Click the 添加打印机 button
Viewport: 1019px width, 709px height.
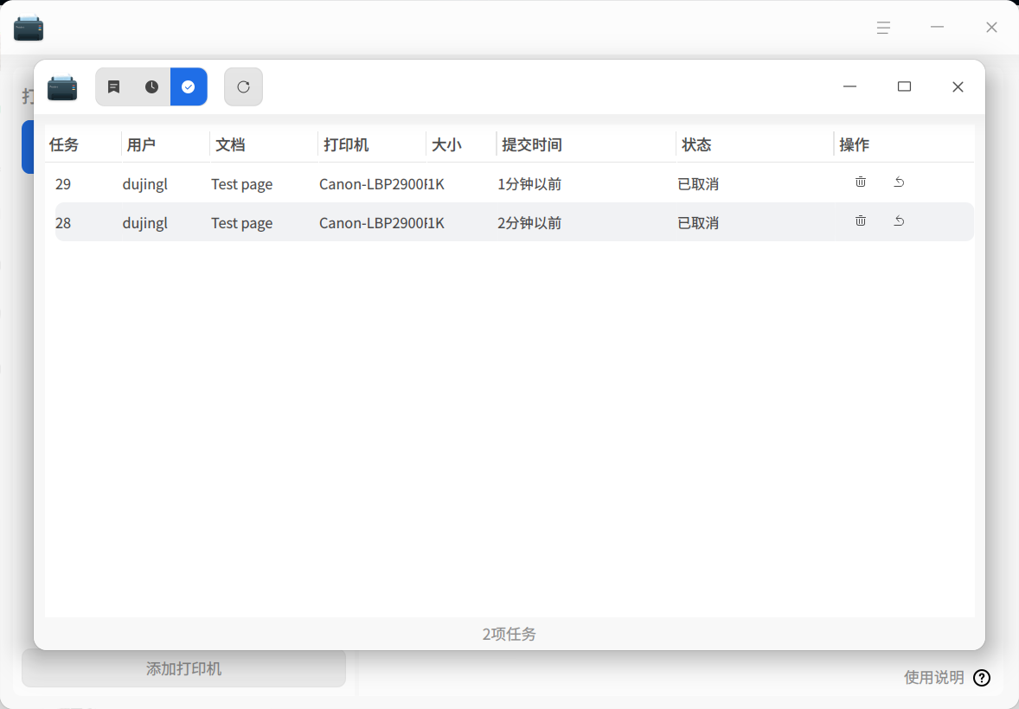click(184, 668)
